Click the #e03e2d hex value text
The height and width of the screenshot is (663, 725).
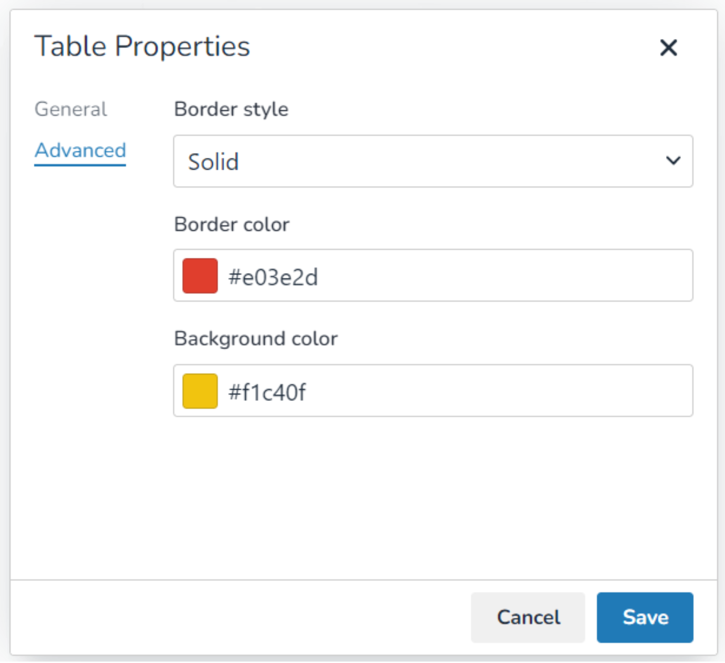[x=273, y=277]
